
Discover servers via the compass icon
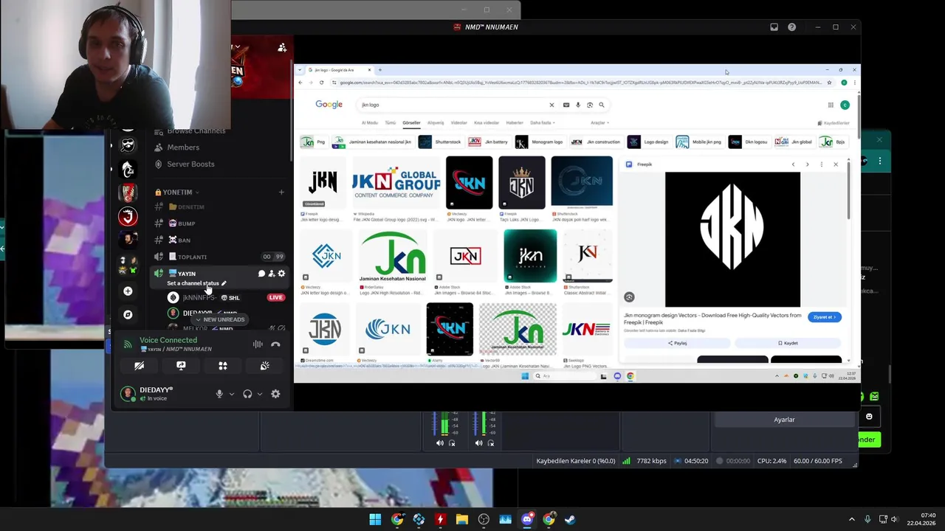(128, 314)
